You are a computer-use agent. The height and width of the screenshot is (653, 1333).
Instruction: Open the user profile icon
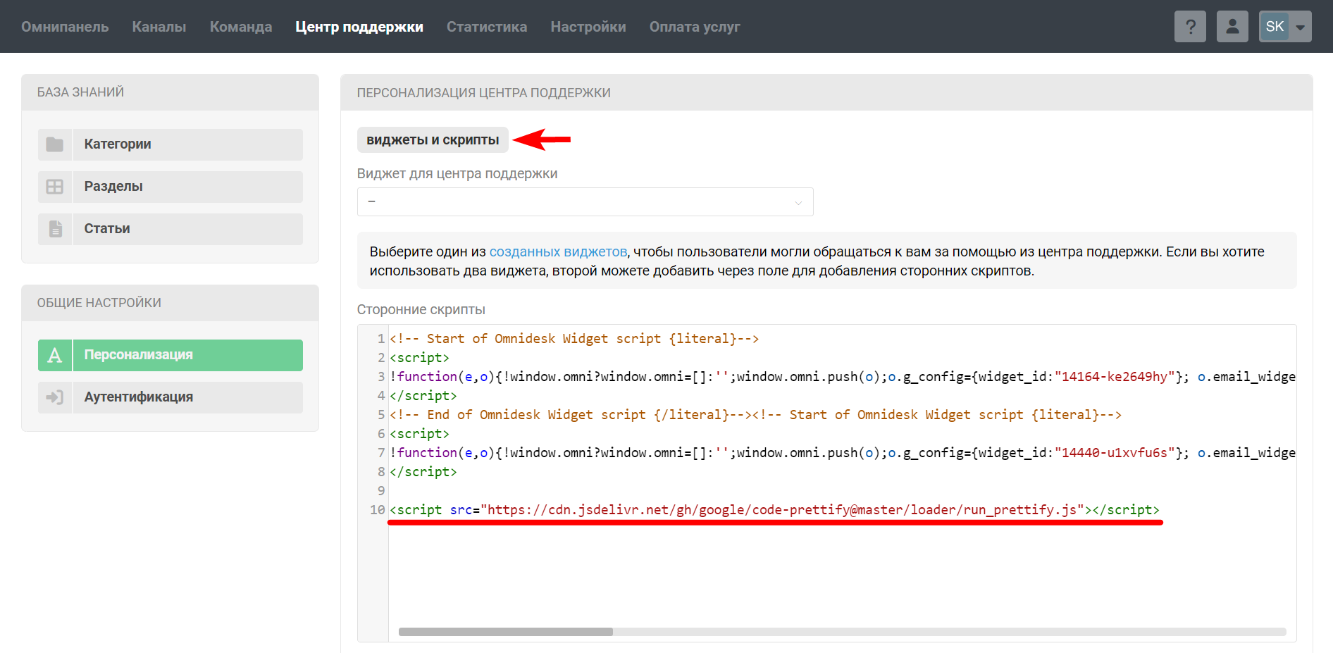tap(1232, 27)
